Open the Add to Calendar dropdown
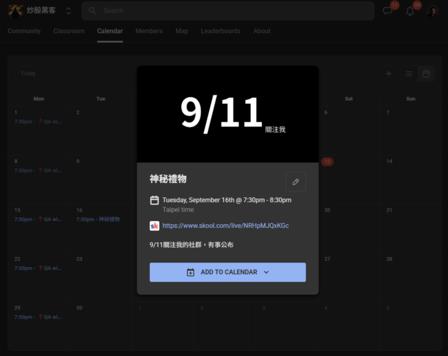 [228, 272]
